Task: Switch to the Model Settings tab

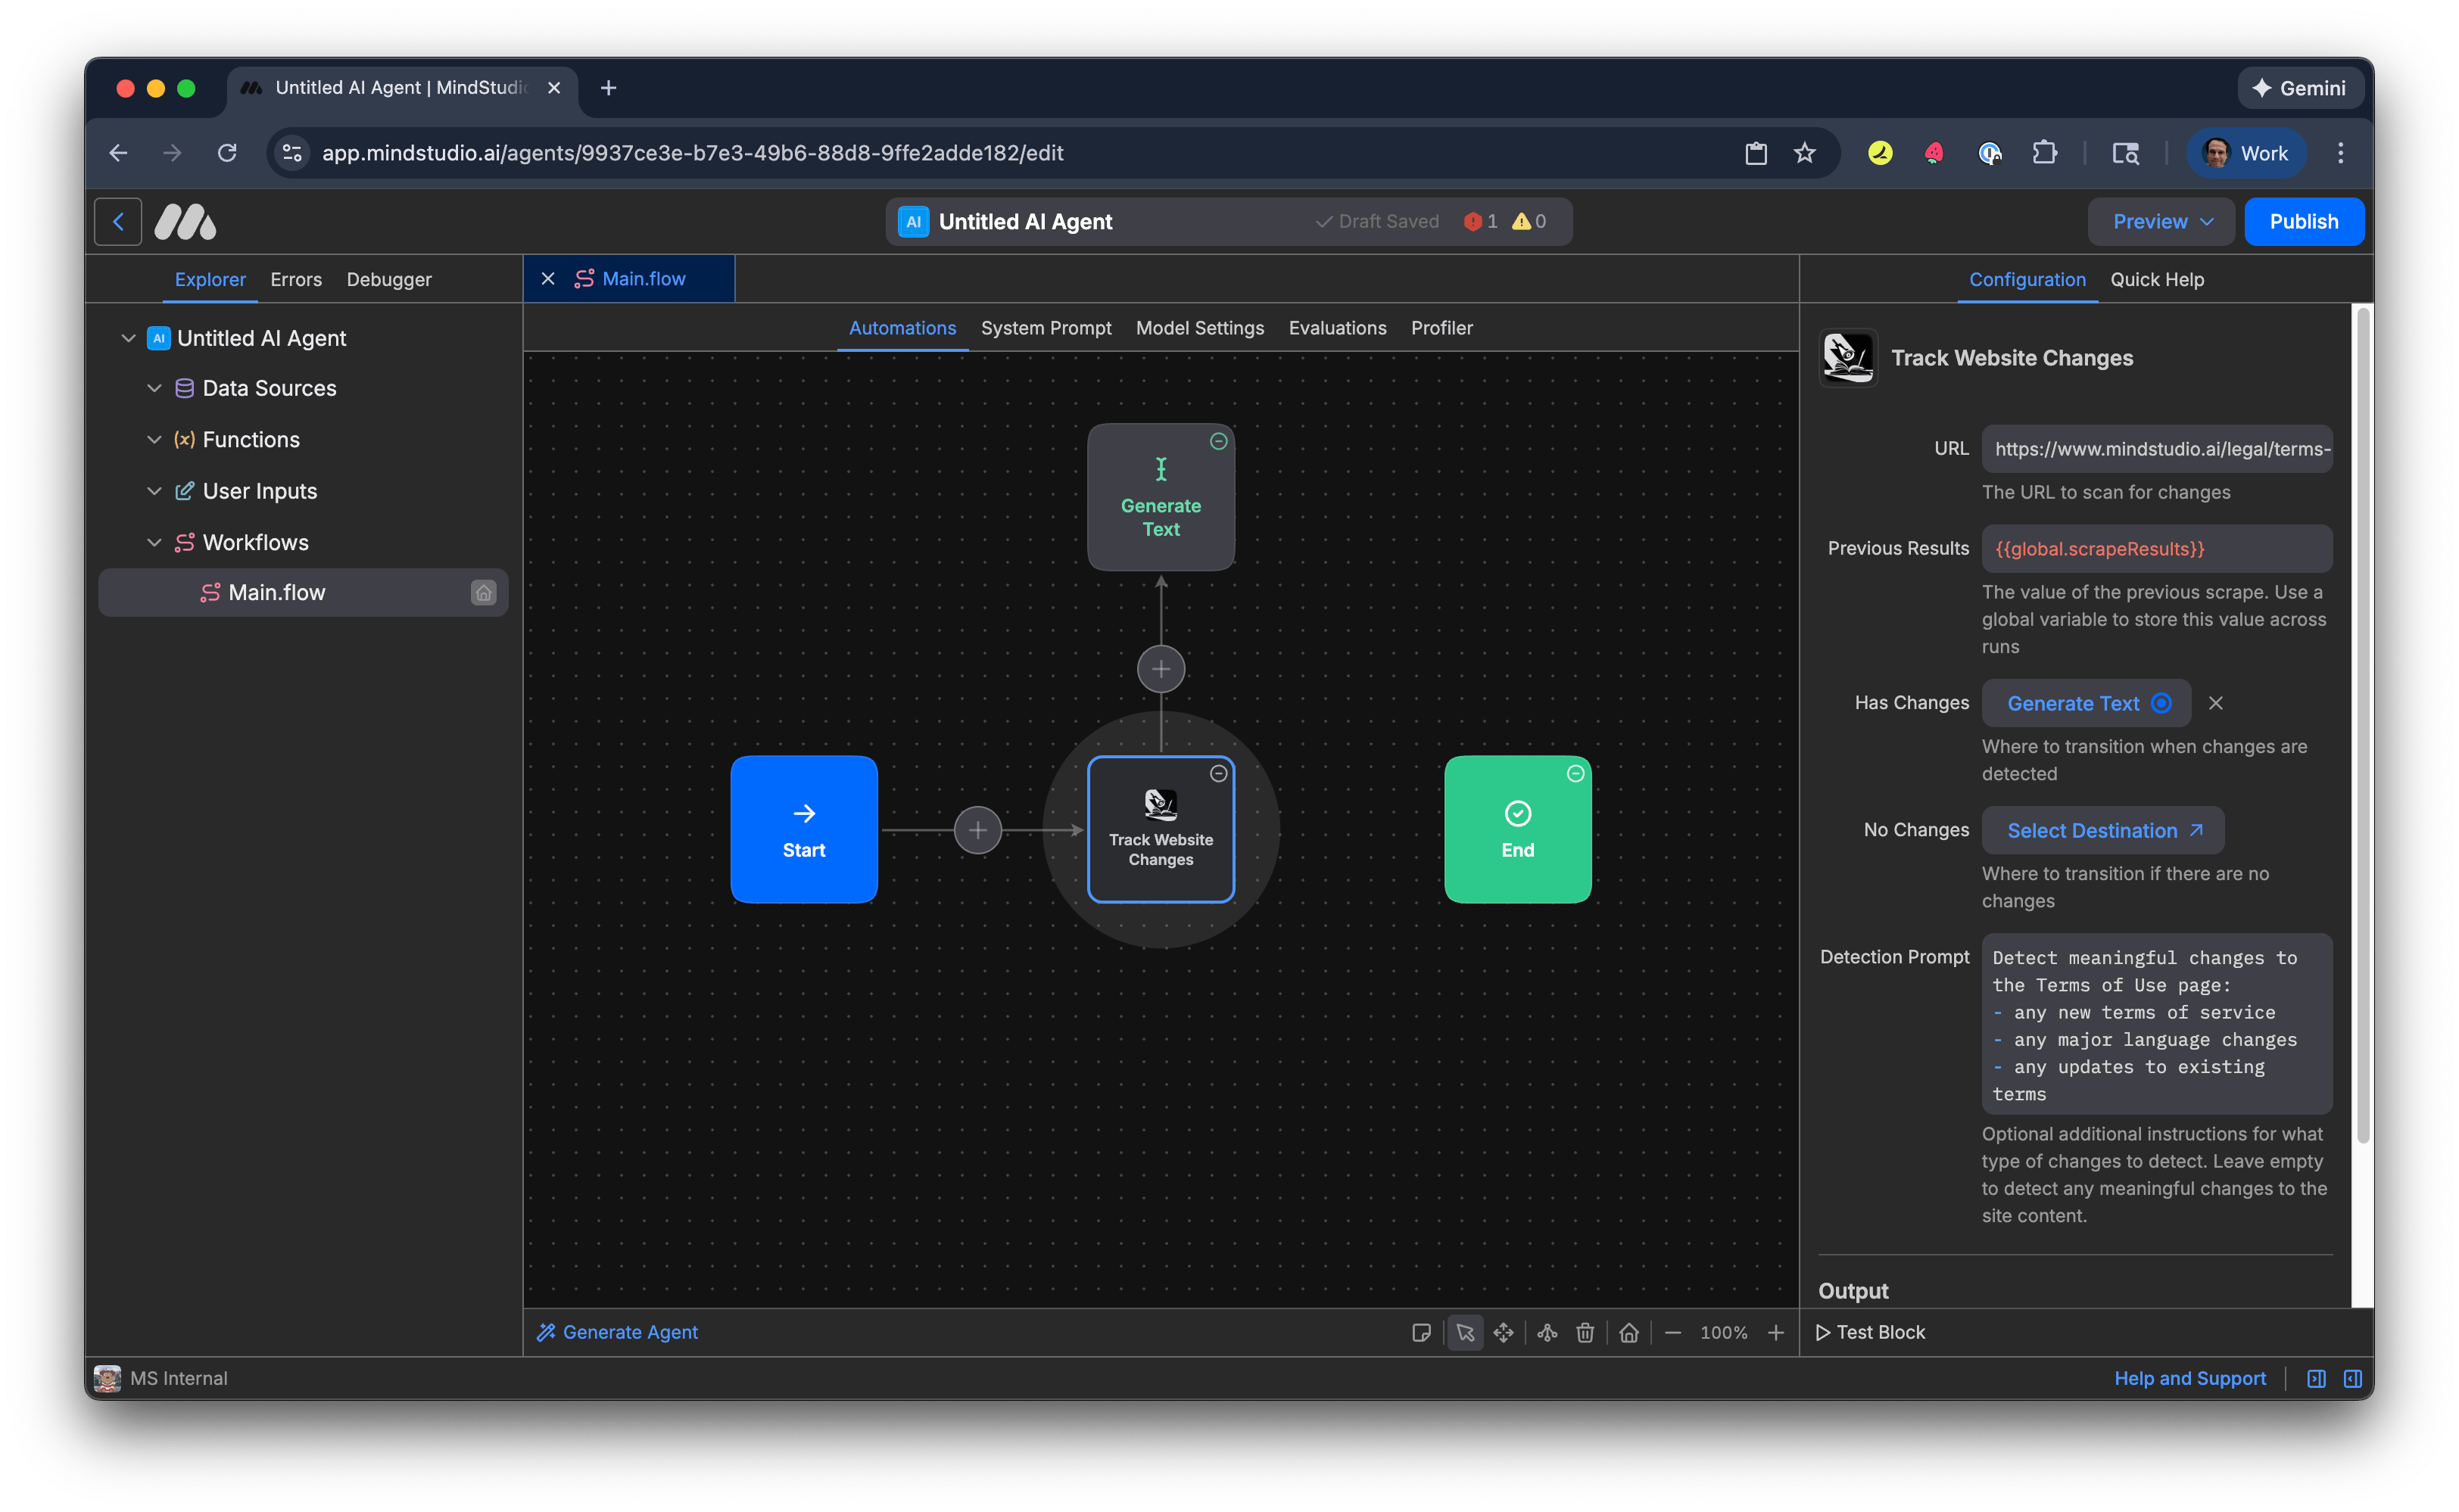Action: [x=1199, y=328]
